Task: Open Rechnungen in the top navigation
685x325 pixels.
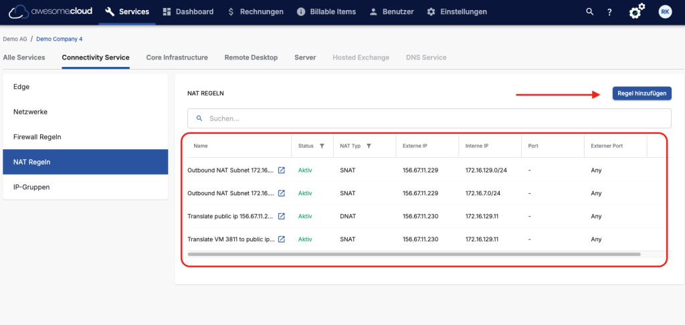Action: 256,12
